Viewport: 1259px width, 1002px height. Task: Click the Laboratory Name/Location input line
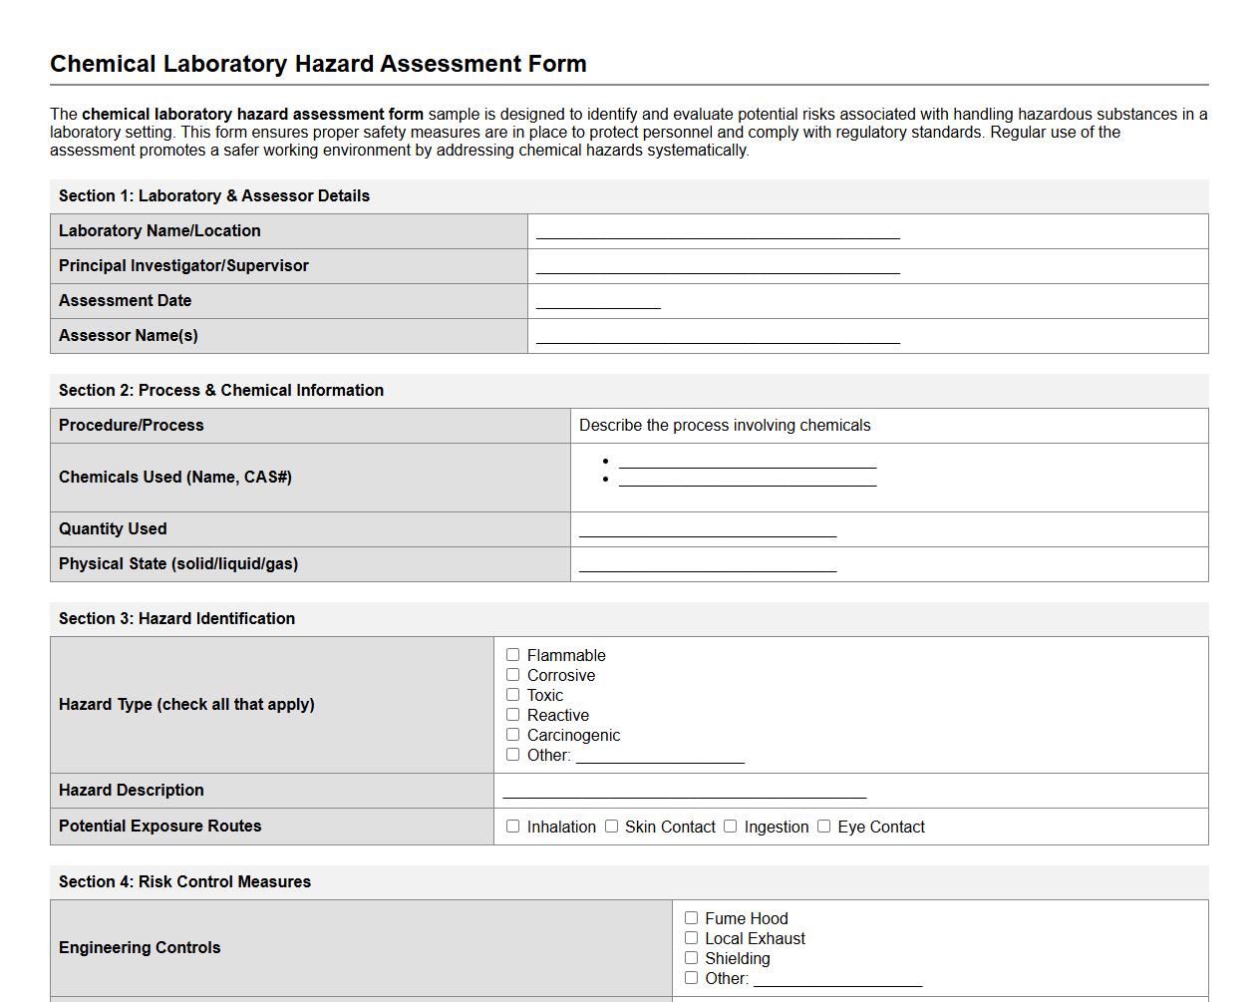716,234
